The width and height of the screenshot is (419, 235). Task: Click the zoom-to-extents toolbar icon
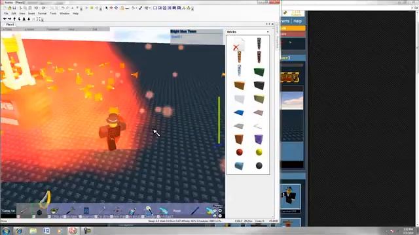[38, 19]
